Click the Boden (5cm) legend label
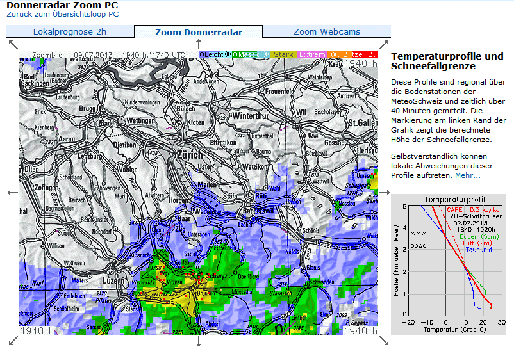The width and height of the screenshot is (514, 347). point(479,236)
